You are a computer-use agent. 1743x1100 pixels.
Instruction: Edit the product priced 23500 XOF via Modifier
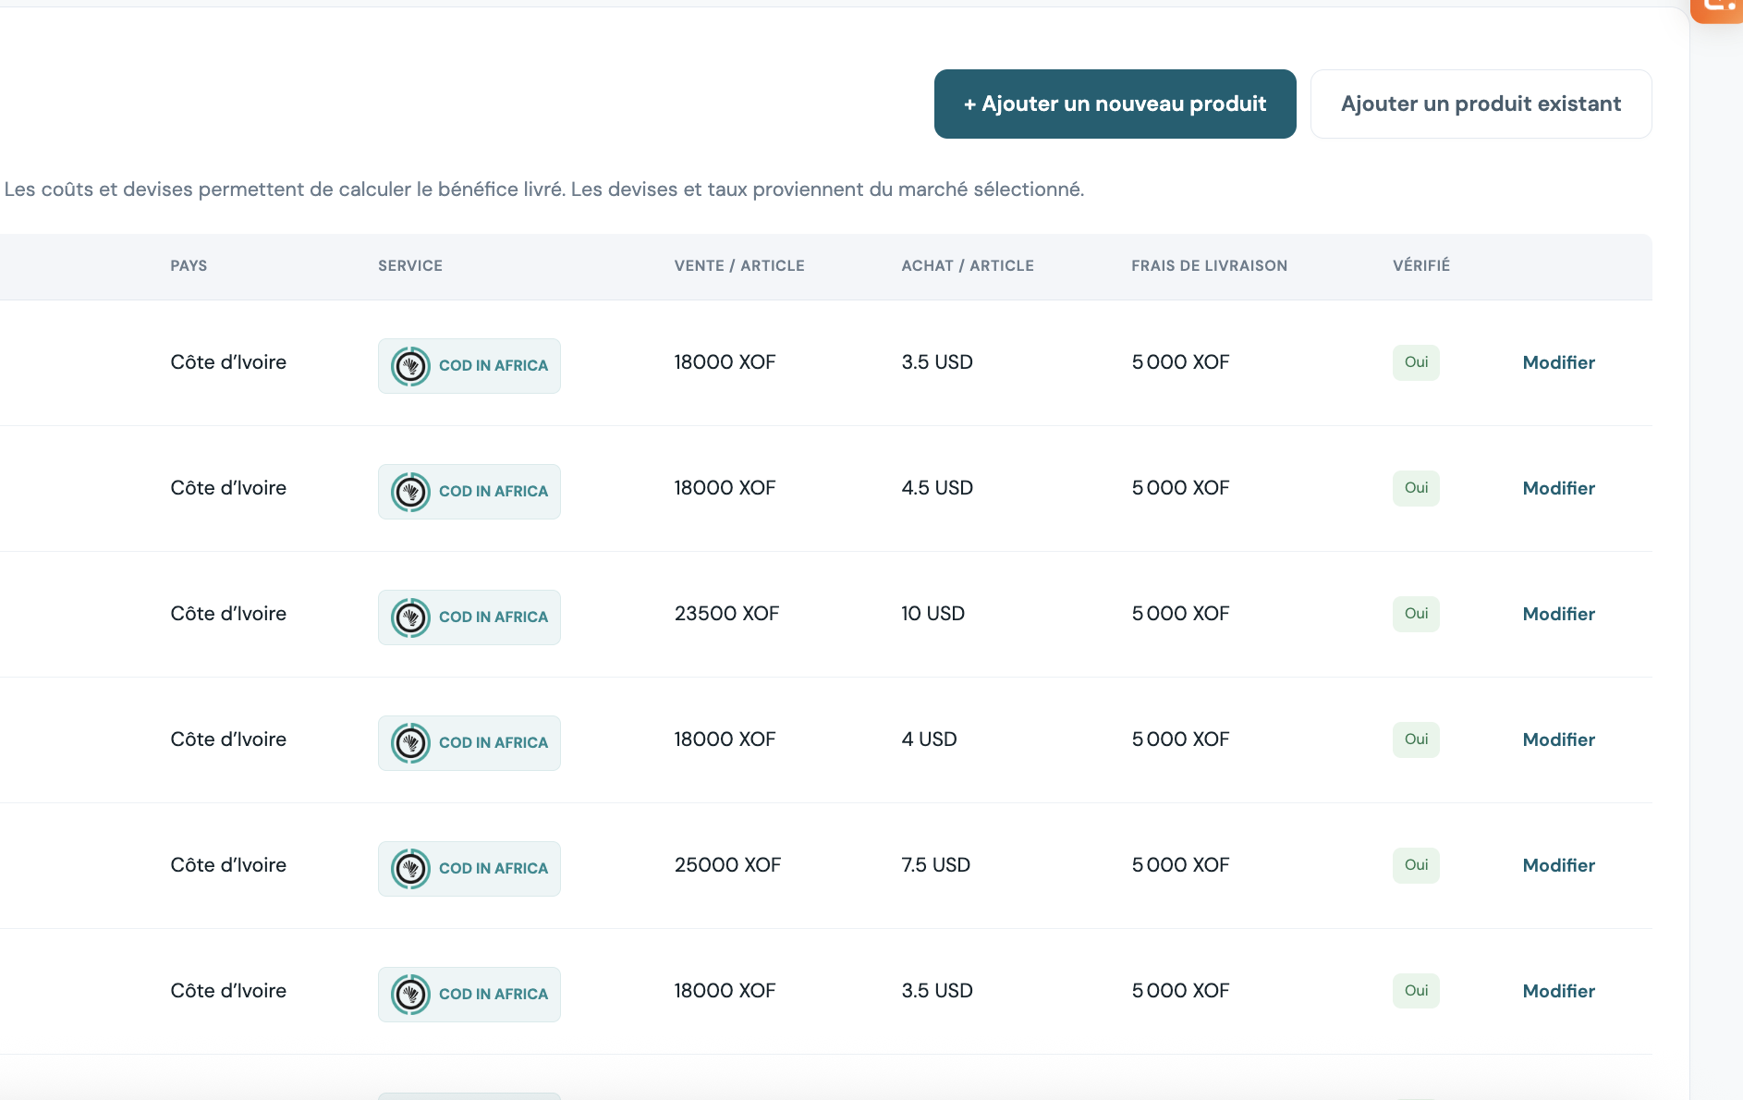pos(1558,614)
